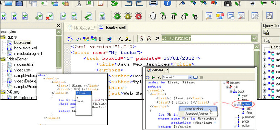The image size is (280, 130).
Task: Click the XPath refresh arrows icon
Action: tap(157, 39)
